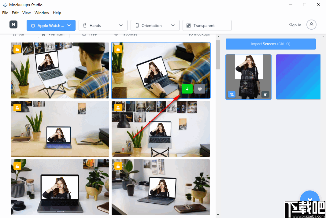
Task: Favorite the mockup using heart icon
Action: pos(199,89)
